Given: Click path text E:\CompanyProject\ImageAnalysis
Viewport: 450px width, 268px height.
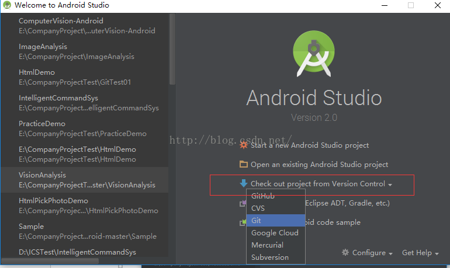Looking at the screenshot, I should (x=77, y=57).
